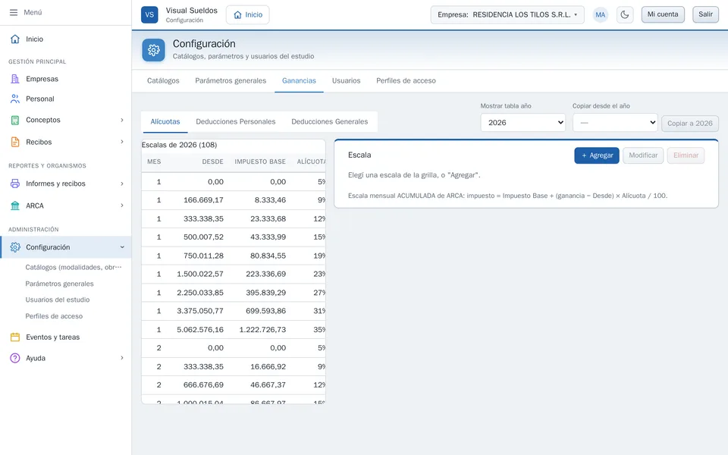Click the VS app logo
This screenshot has height=455, width=728.
(x=149, y=14)
